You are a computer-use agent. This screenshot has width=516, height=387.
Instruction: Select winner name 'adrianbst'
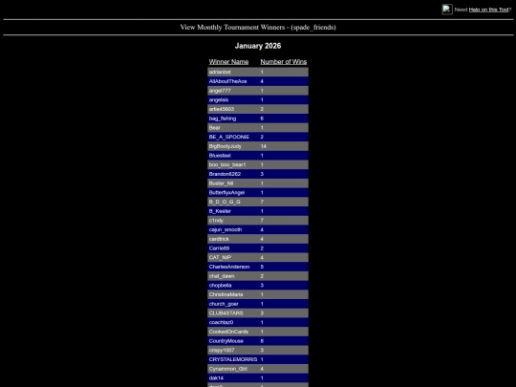click(220, 72)
